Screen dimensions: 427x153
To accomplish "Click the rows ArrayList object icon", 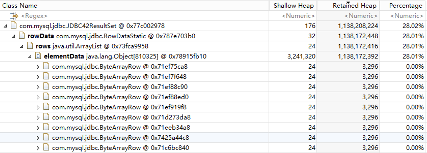I will click(30, 46).
